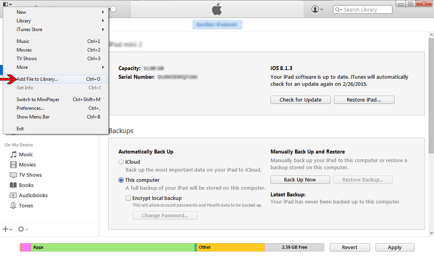Click the Revert button

click(x=349, y=247)
